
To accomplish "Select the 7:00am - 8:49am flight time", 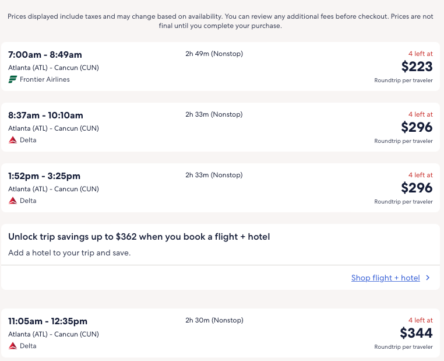I will tap(45, 55).
